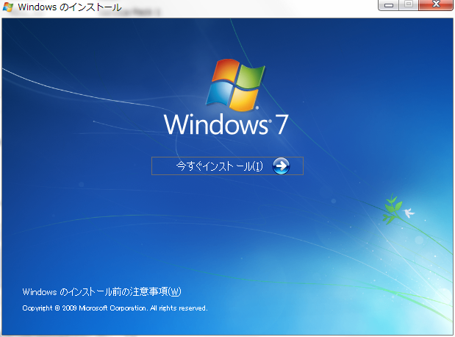Click the Copyright 2009 Microsoft Corporation text
This screenshot has width=455, height=337.
[x=115, y=308]
